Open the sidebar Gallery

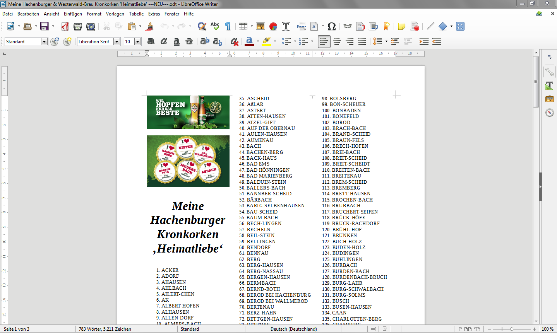click(x=550, y=99)
